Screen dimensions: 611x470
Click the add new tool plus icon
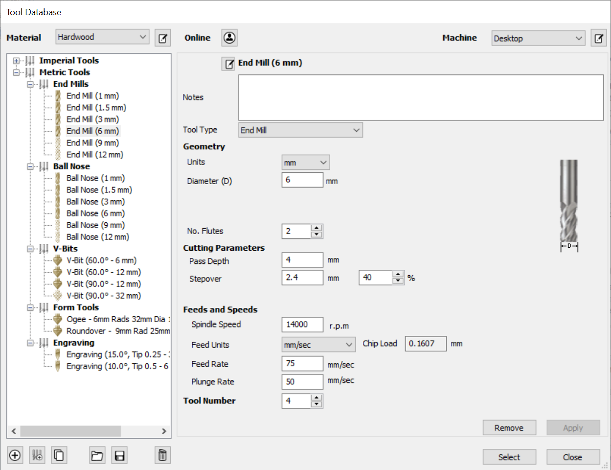pos(15,455)
